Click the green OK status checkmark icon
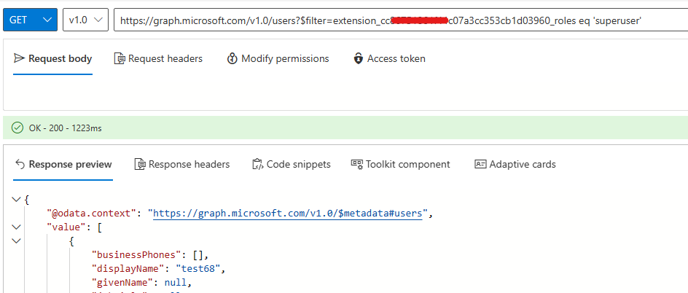The width and height of the screenshot is (688, 293). [17, 128]
